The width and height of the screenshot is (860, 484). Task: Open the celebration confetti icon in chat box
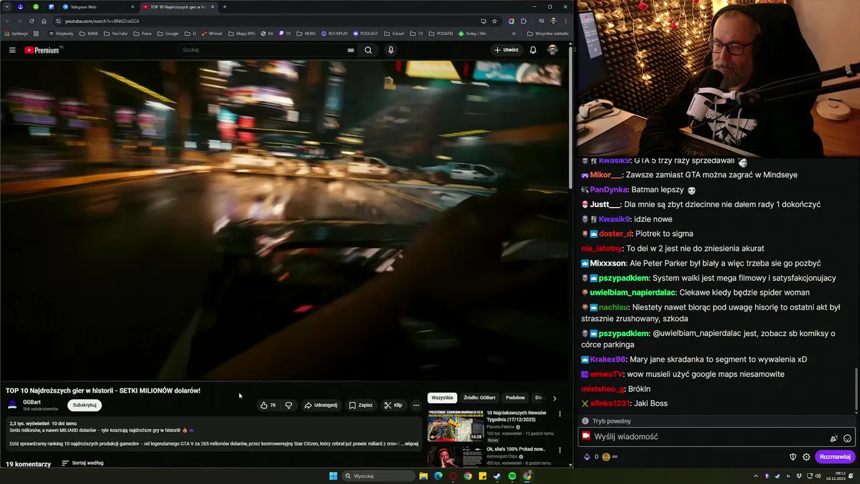tap(834, 438)
